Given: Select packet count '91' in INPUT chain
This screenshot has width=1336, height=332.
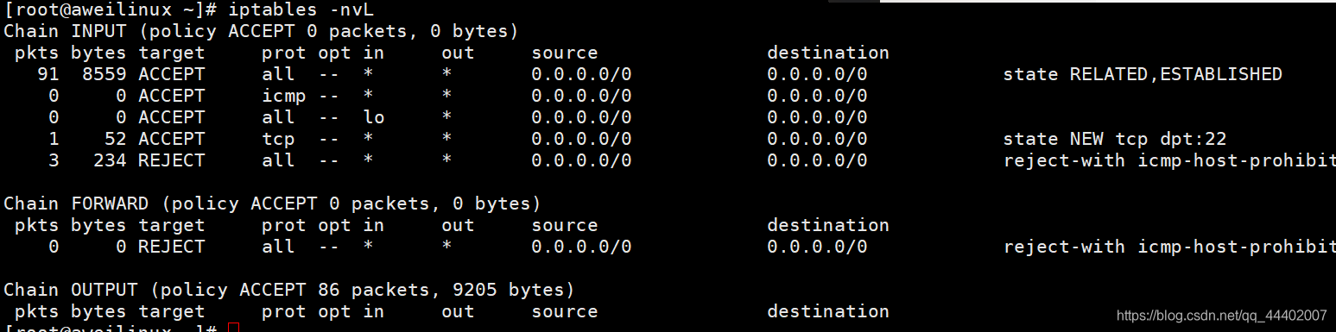Looking at the screenshot, I should pos(48,74).
